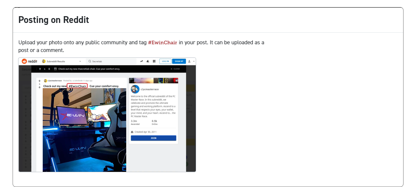Click the Communities grid icon beside LOG IN
The width and height of the screenshot is (409, 187).
[154, 61]
